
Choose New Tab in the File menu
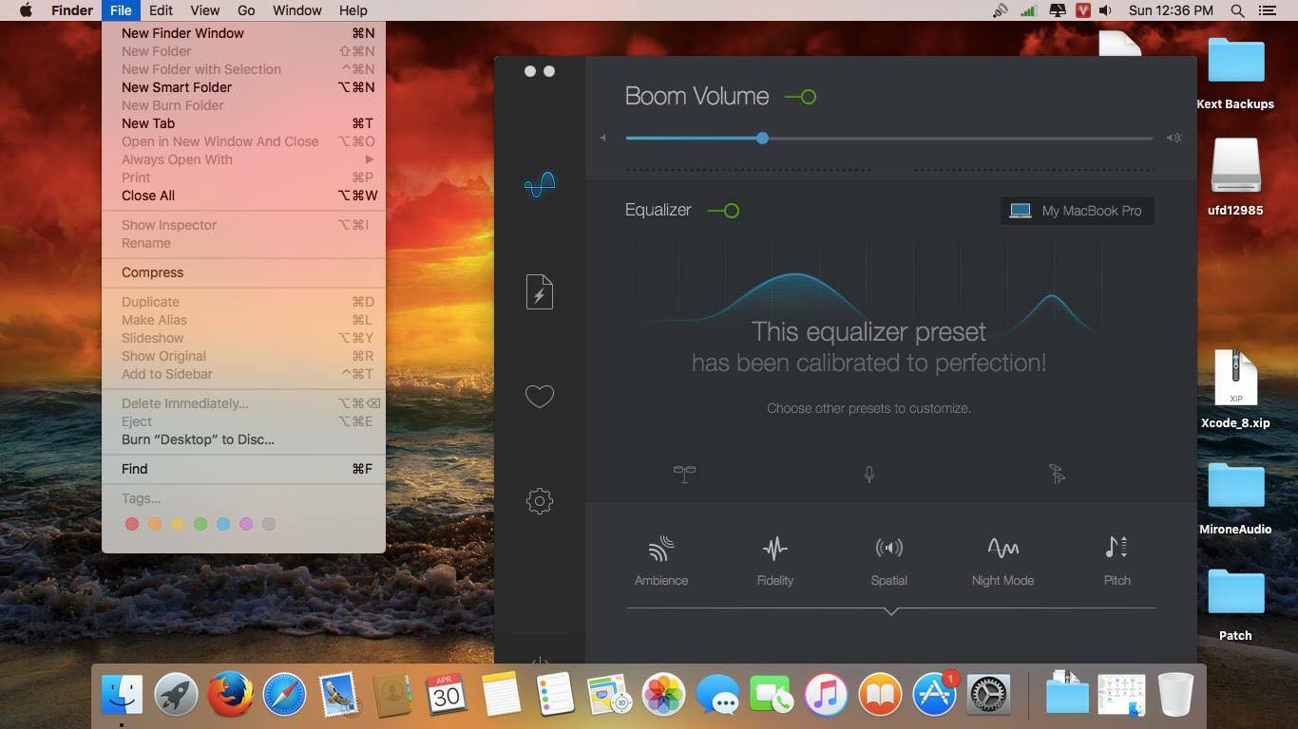tap(244, 123)
